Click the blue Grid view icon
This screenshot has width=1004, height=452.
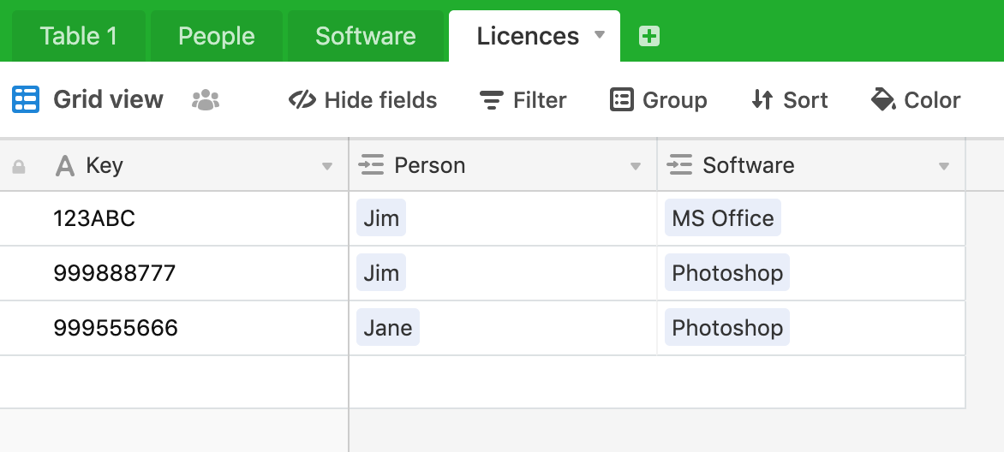[x=26, y=99]
